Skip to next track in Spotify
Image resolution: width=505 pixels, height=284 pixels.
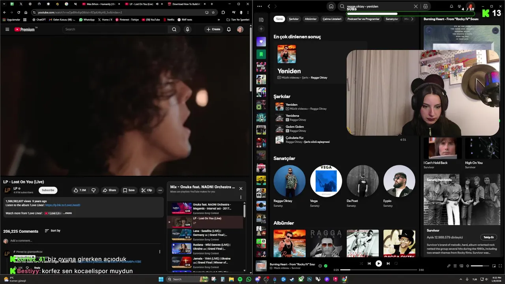tap(388, 263)
